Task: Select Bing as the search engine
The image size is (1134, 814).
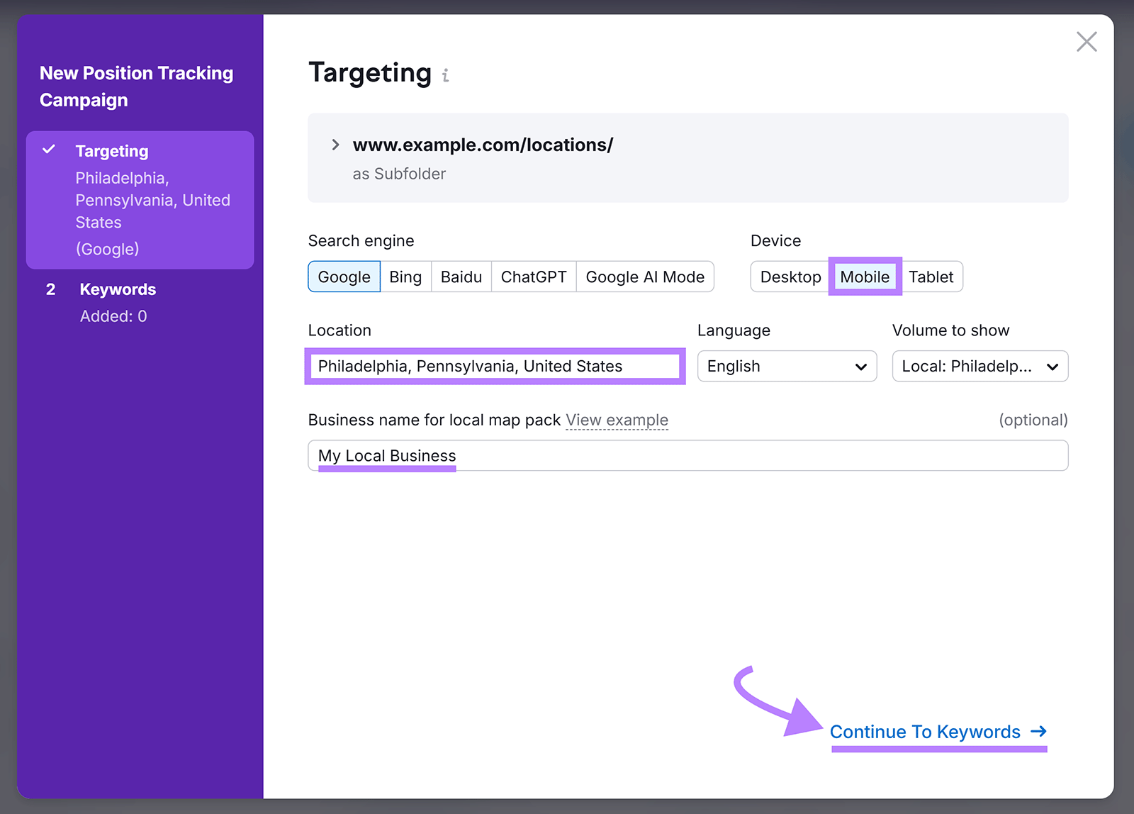Action: coord(405,277)
